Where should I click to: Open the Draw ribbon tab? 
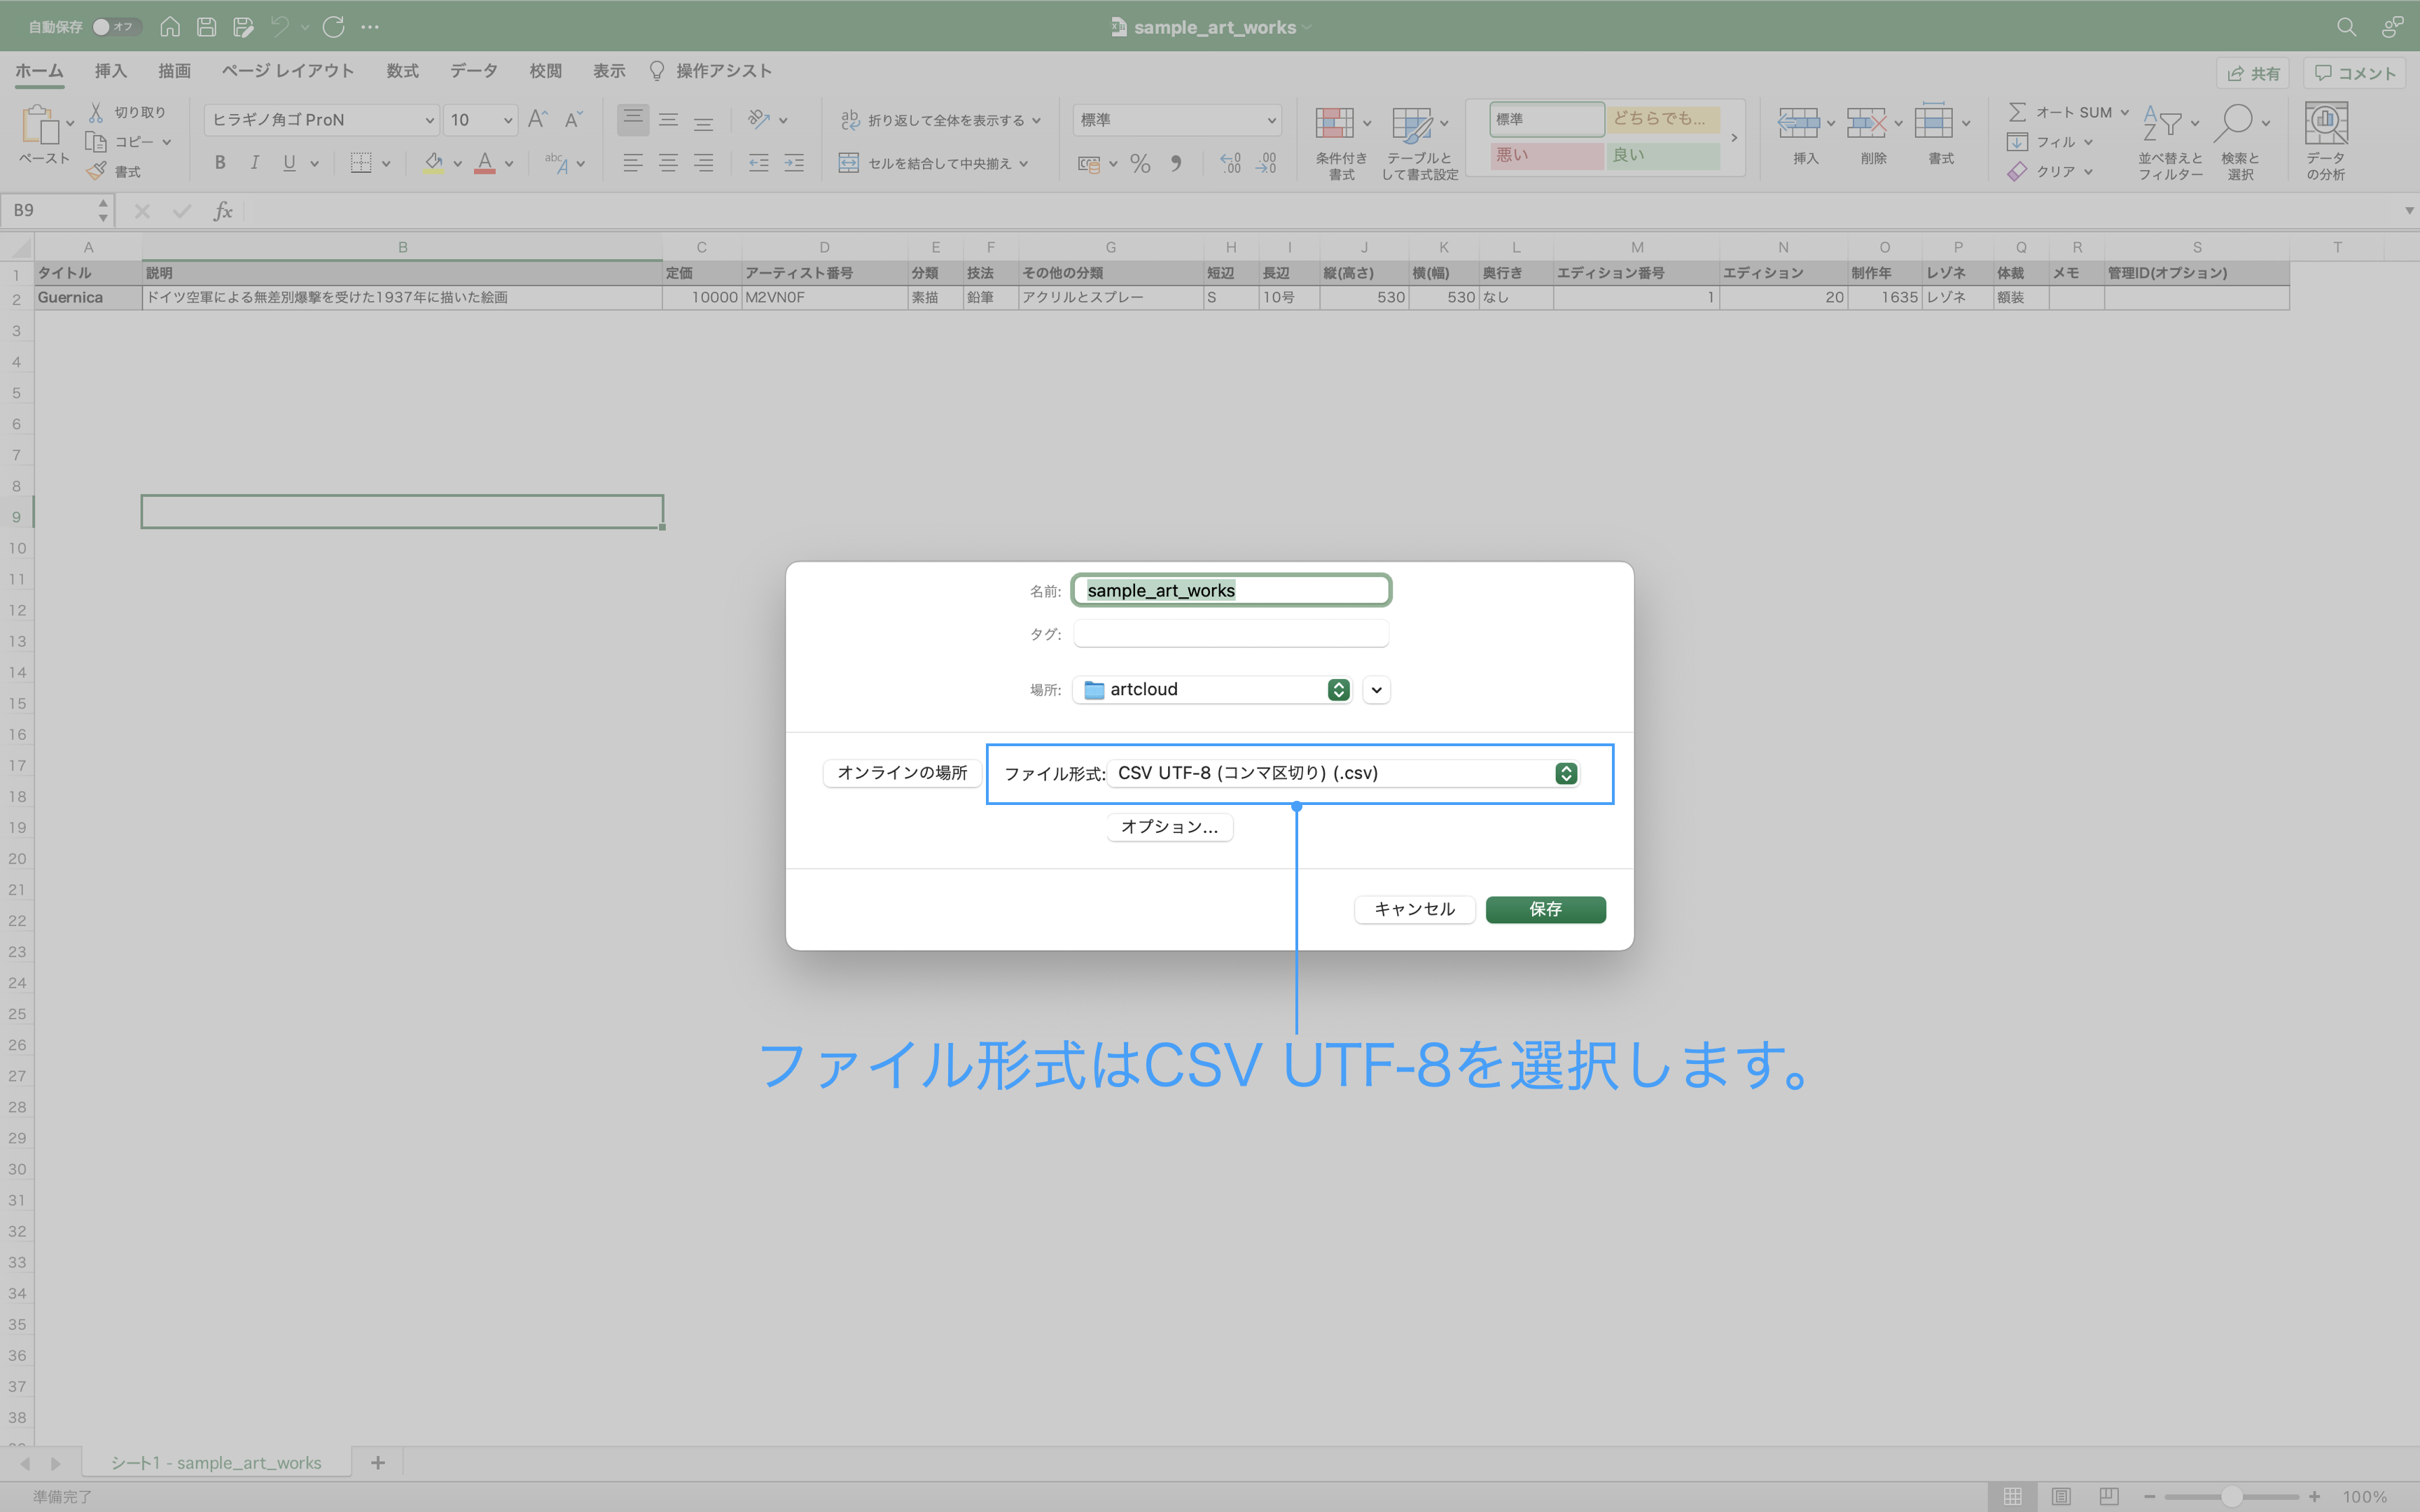[174, 71]
